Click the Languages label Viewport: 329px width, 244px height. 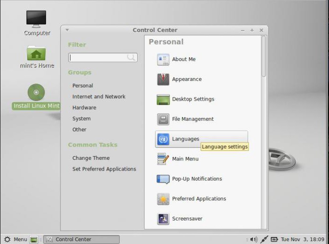(x=186, y=139)
